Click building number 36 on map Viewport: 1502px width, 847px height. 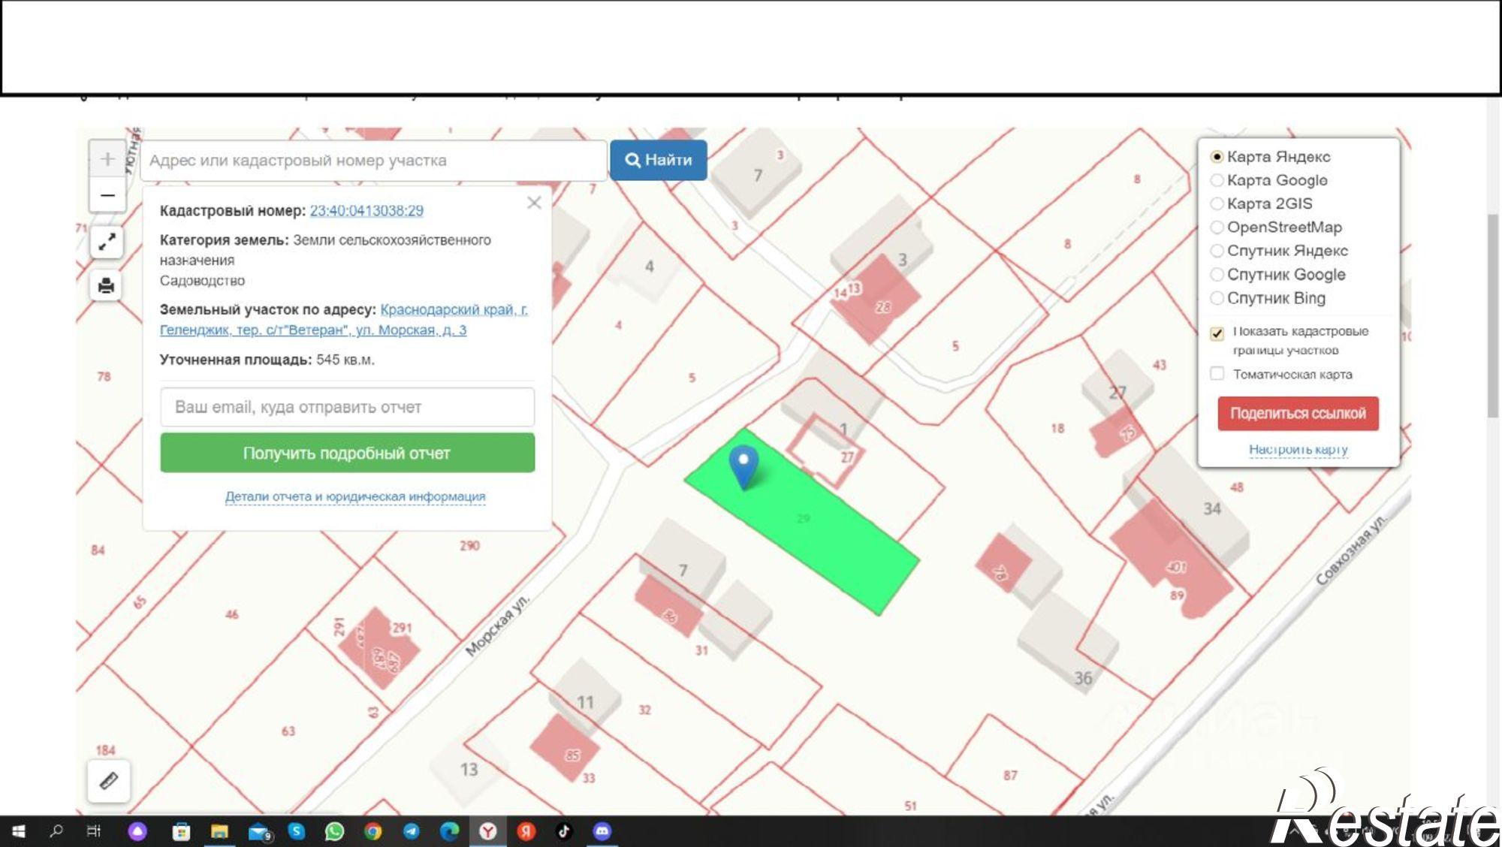1083,679
